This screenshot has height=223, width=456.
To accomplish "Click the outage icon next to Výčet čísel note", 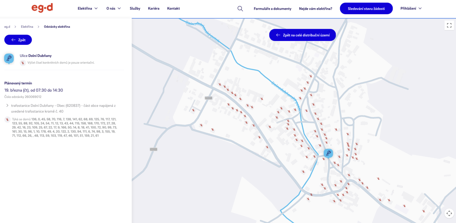I will (x=23, y=63).
